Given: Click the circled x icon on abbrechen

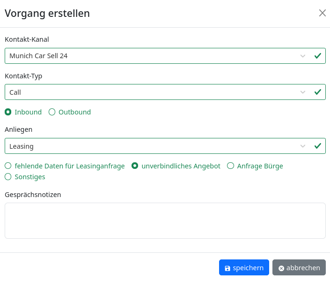Looking at the screenshot, I should pyautogui.click(x=281, y=268).
